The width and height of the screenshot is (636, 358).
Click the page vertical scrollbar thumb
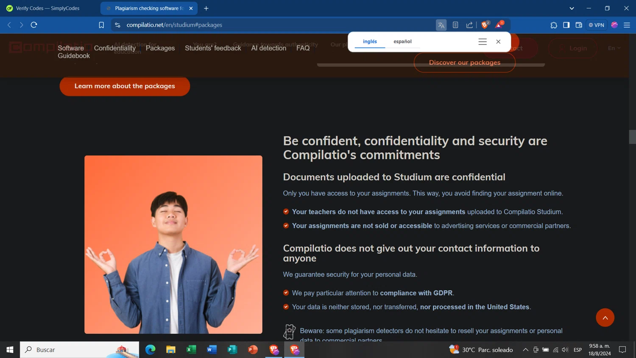click(632, 137)
